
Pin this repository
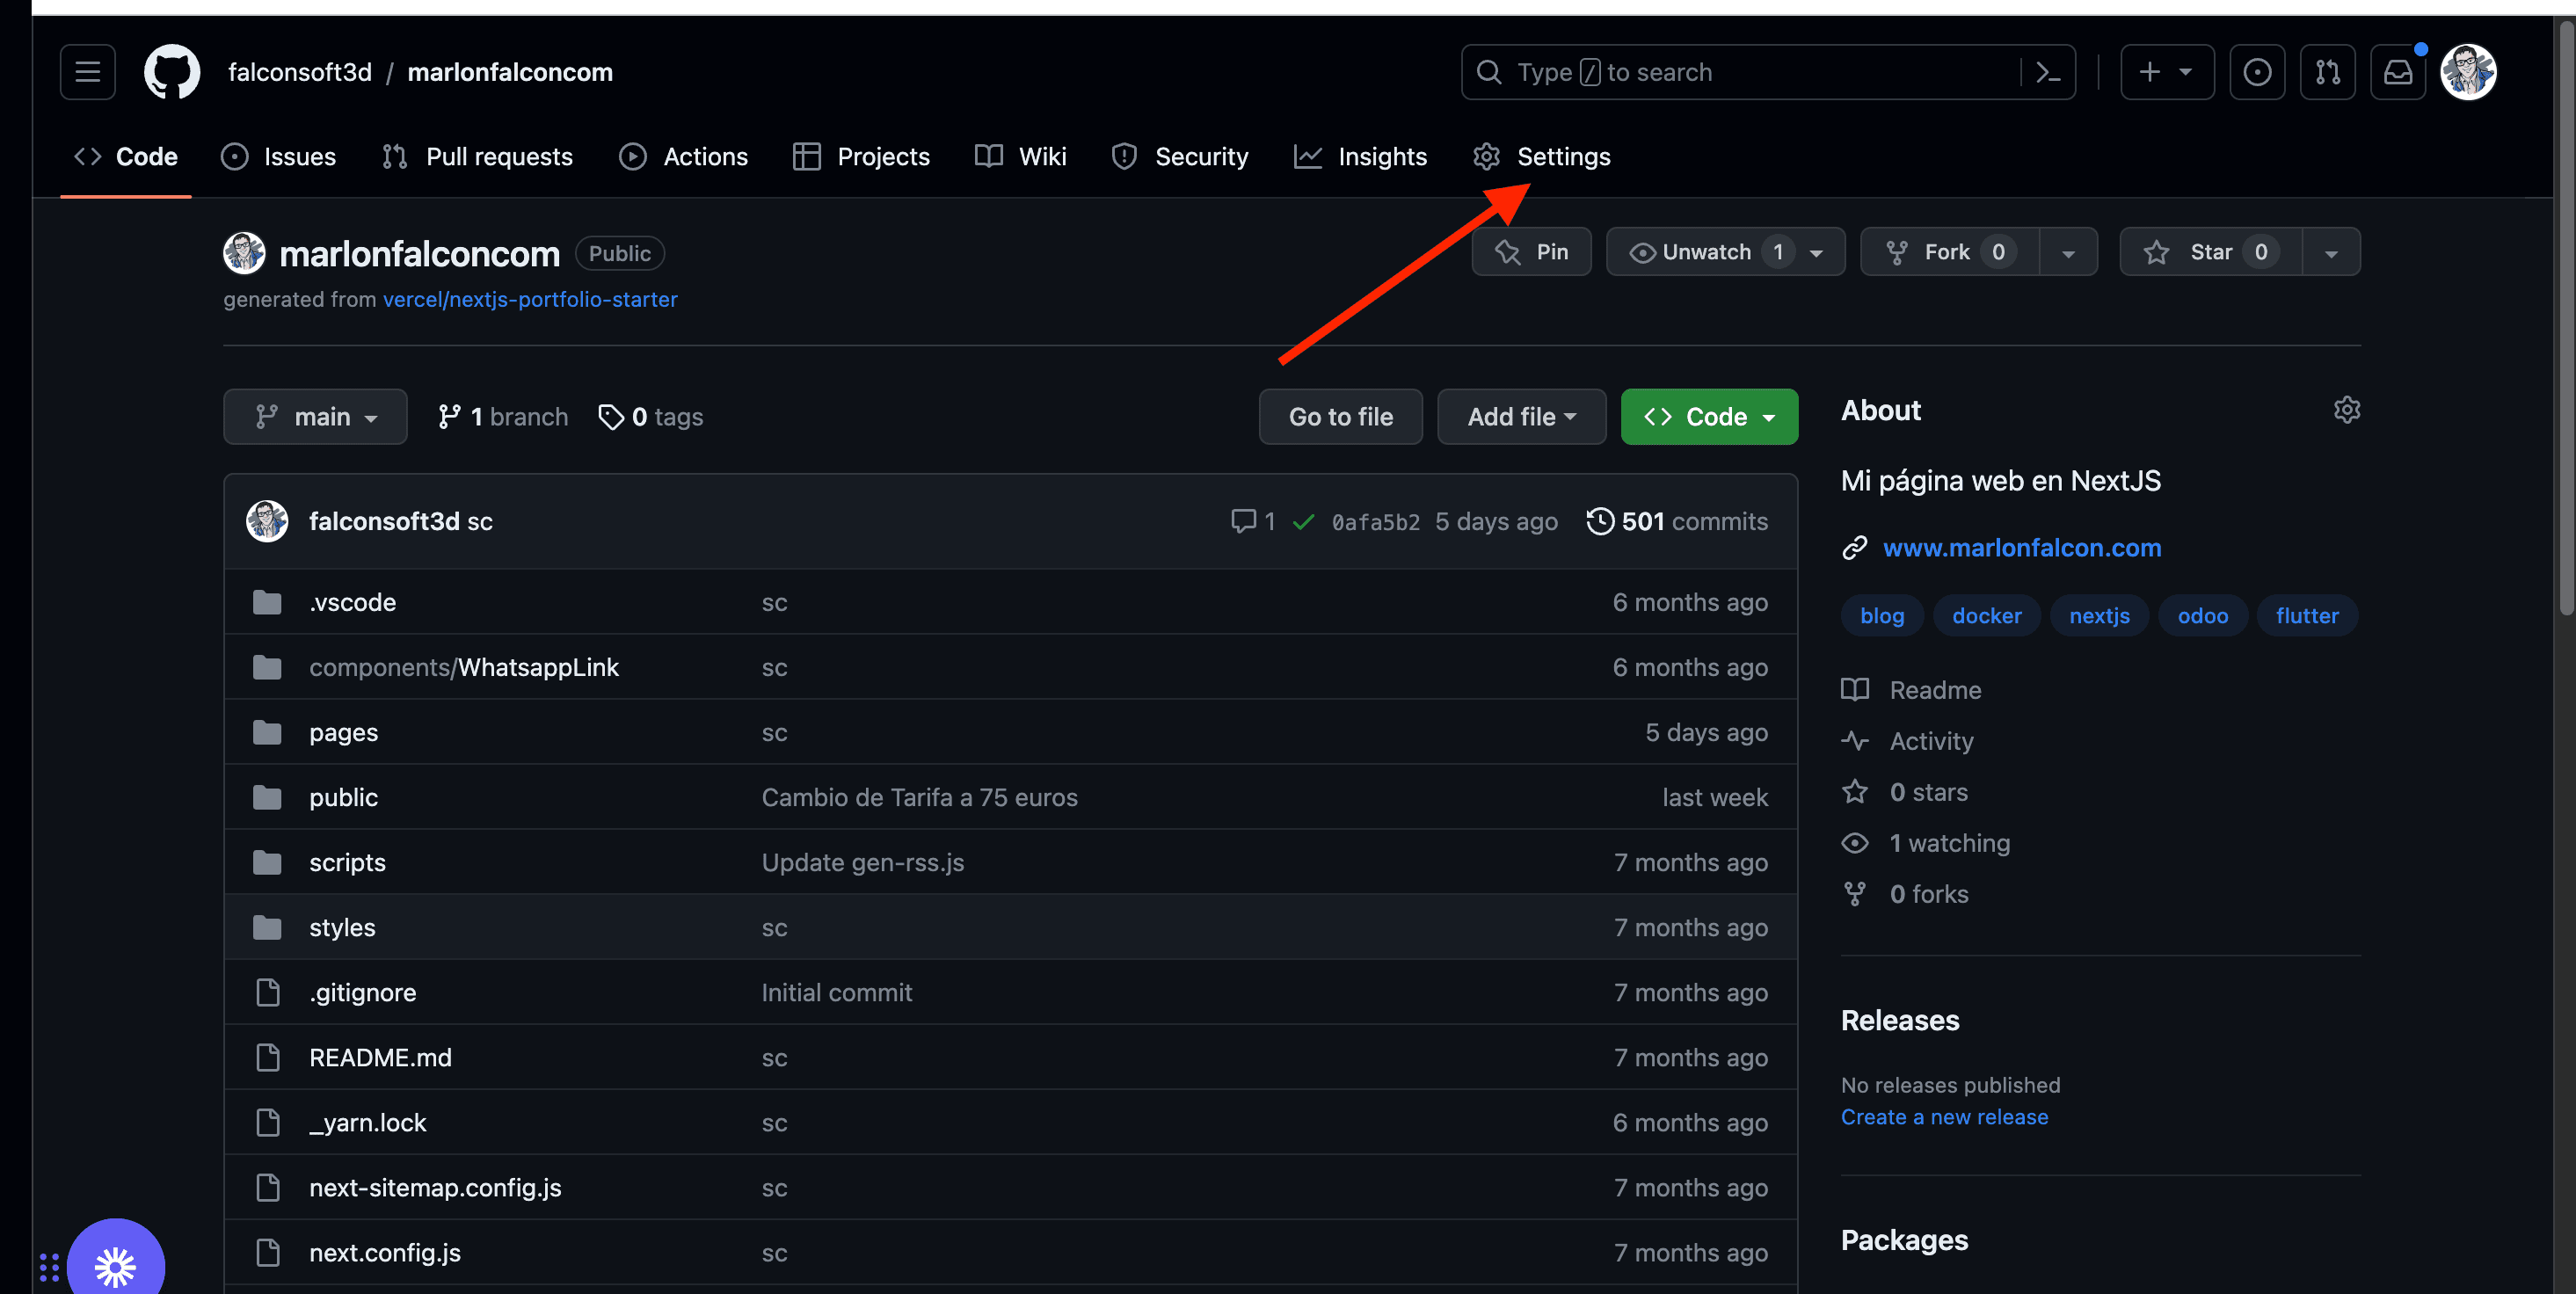[1531, 252]
